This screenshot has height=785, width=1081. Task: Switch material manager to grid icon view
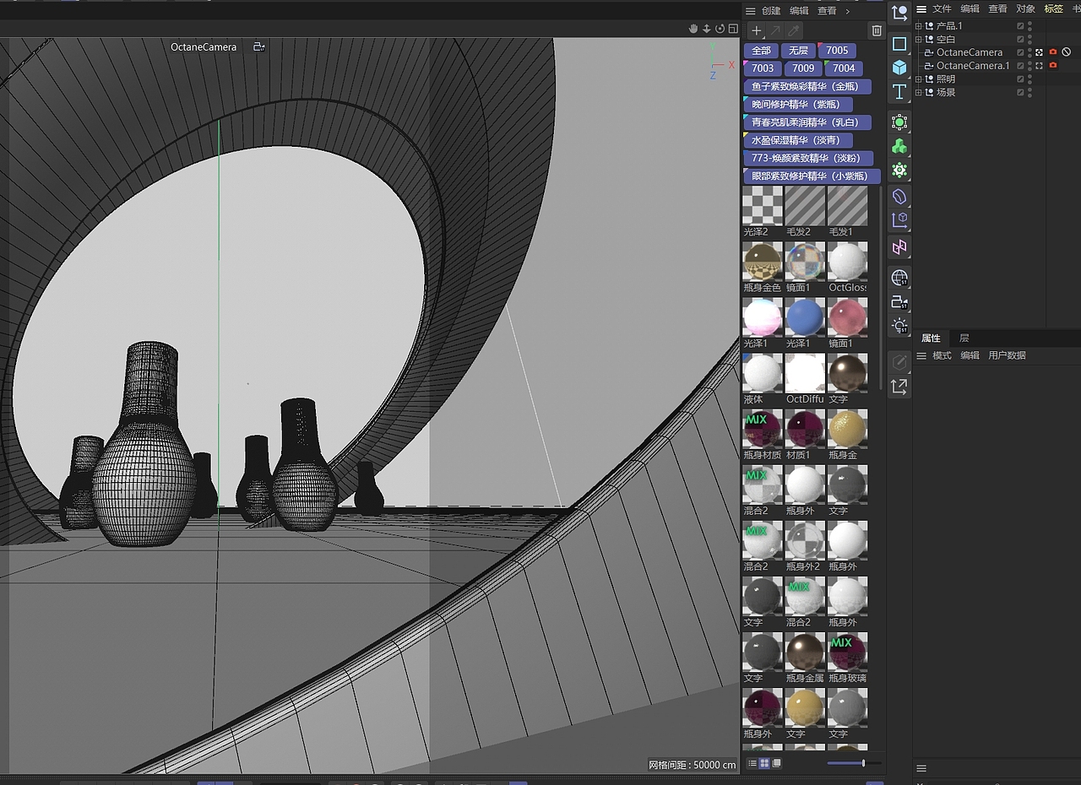coord(764,763)
